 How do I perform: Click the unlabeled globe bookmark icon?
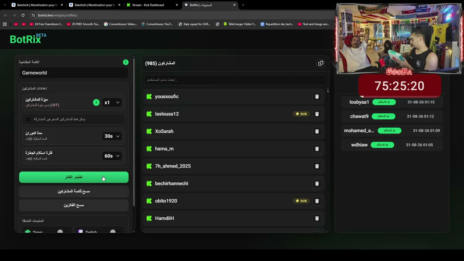click(217, 24)
